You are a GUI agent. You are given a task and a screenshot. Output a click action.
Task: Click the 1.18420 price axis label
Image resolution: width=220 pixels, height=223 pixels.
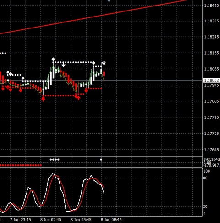click(211, 6)
